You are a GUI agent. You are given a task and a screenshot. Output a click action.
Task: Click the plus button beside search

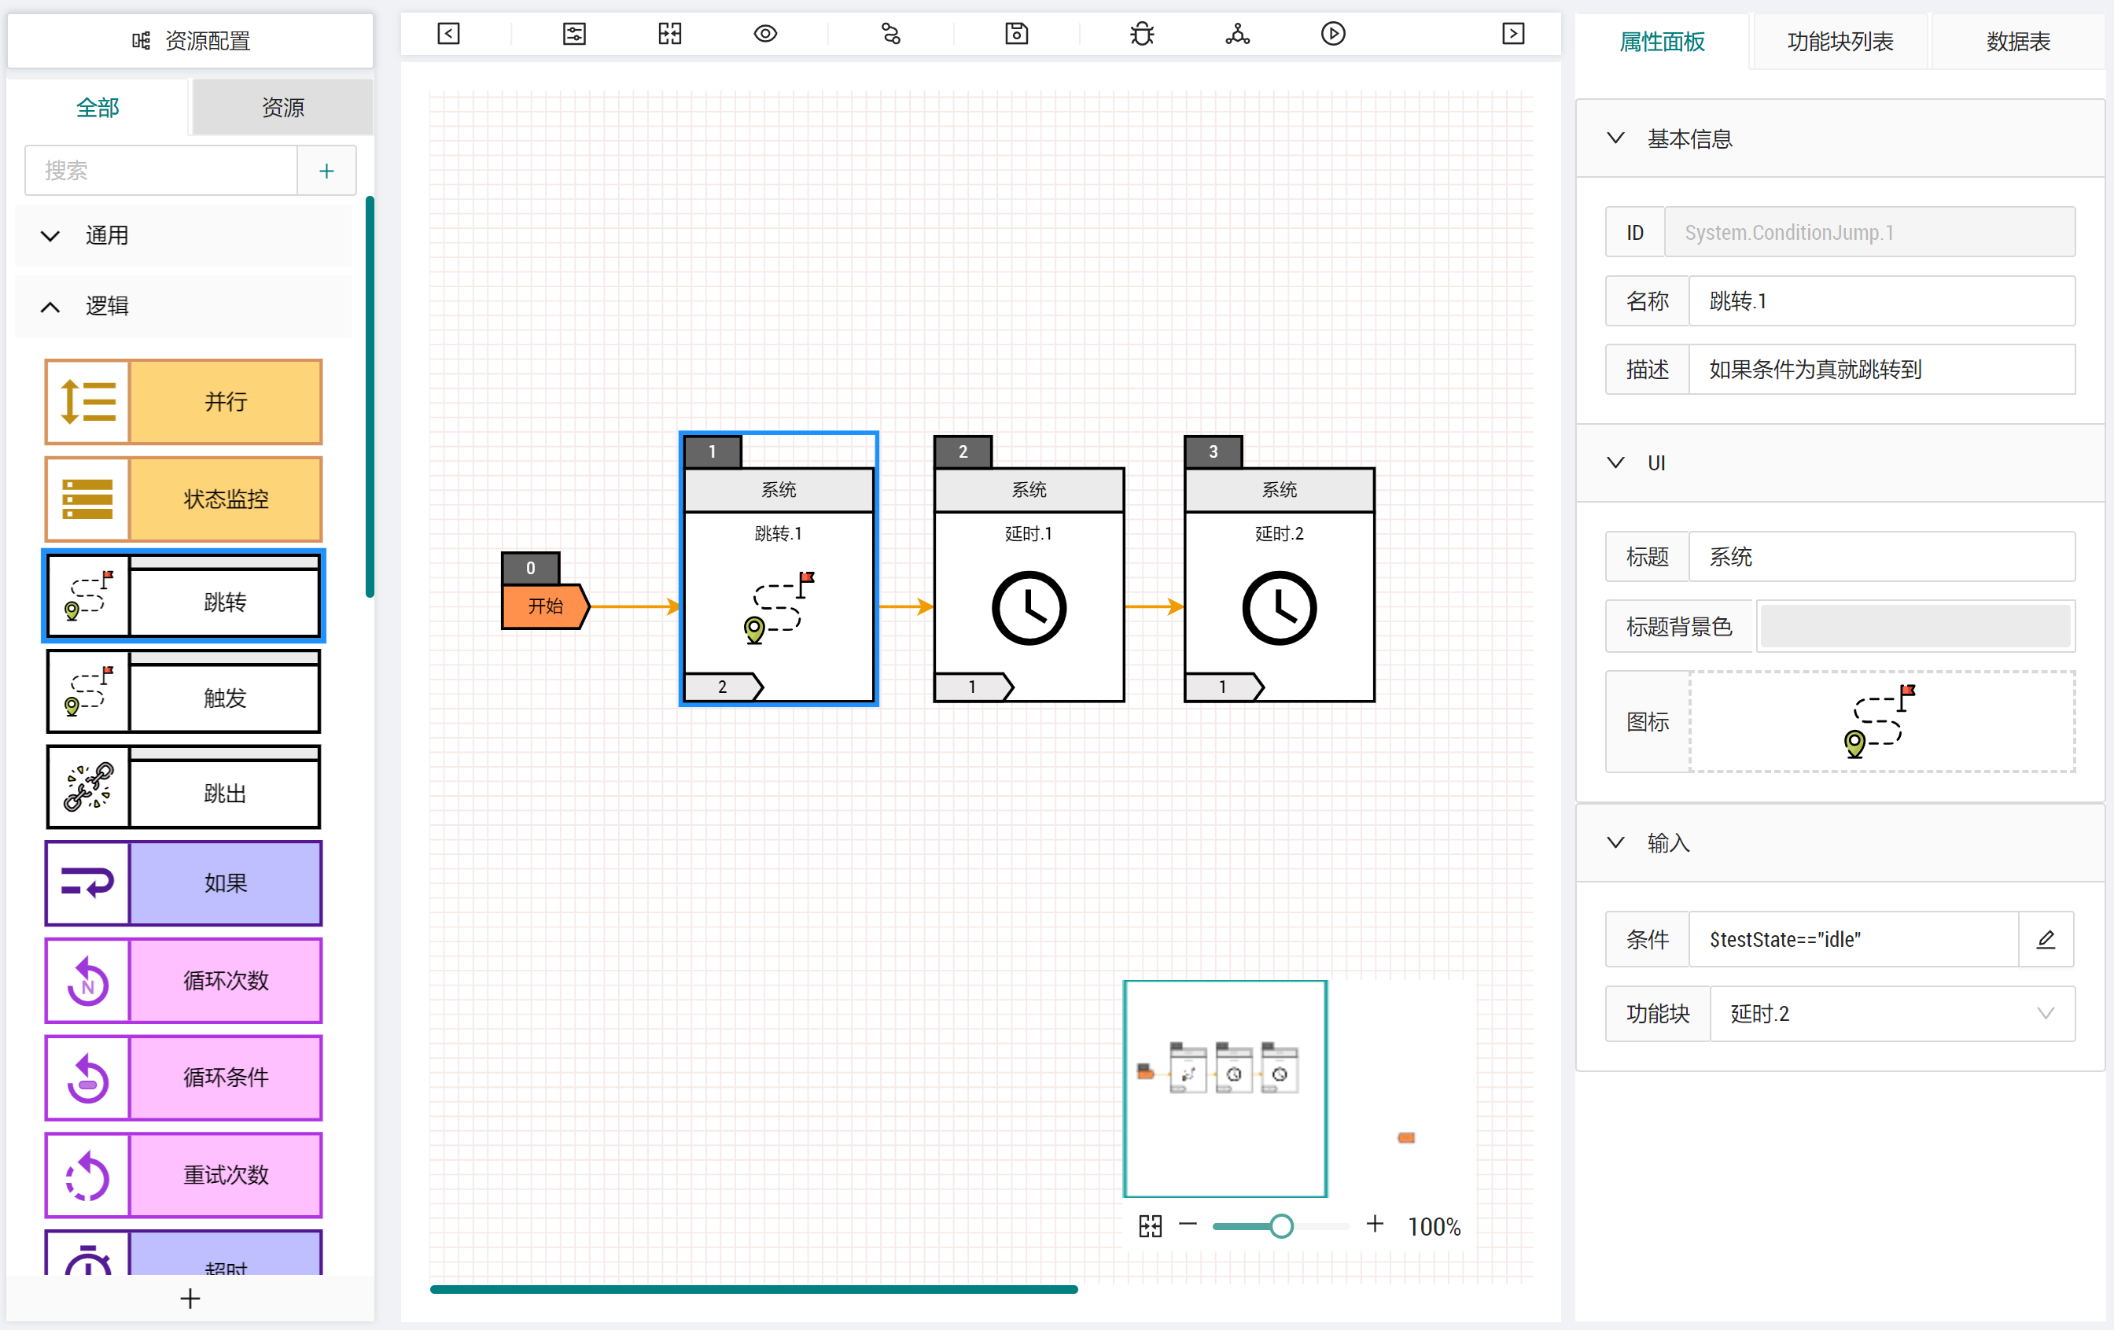(x=326, y=171)
